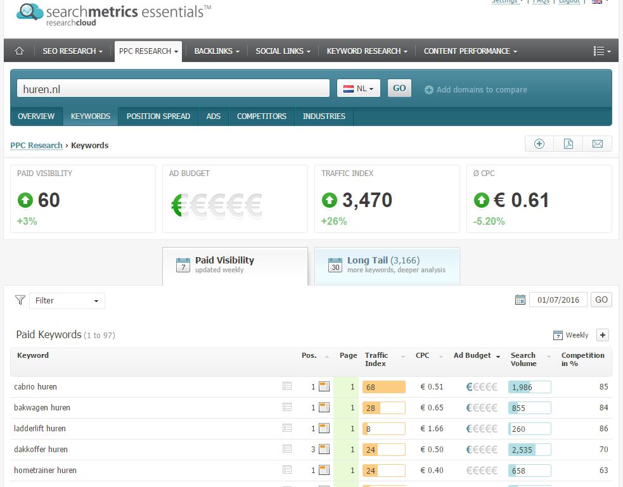623x487 pixels.
Task: Switch to the Keywords tab
Action: tap(90, 117)
